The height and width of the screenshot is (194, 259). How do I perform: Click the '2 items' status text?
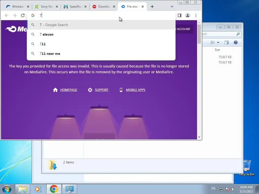(x=68, y=162)
